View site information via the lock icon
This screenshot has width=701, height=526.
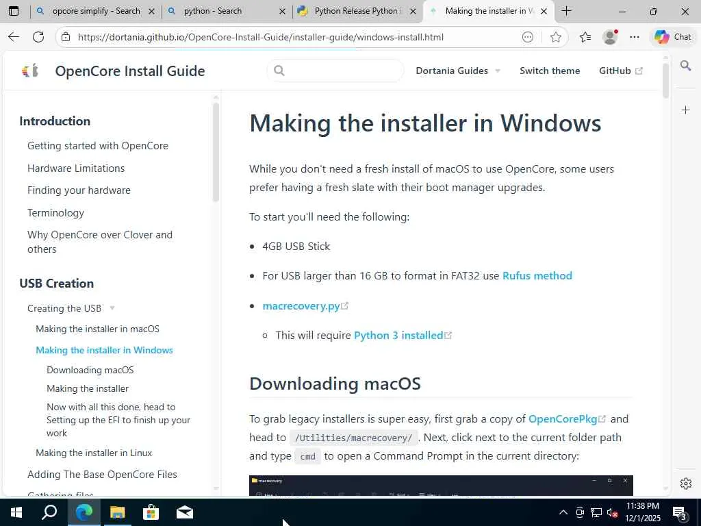[x=66, y=37]
